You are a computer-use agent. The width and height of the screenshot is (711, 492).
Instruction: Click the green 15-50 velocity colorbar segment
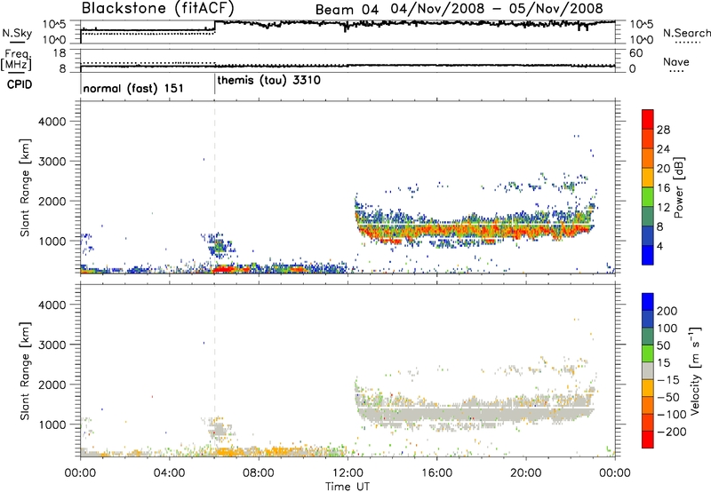648,353
